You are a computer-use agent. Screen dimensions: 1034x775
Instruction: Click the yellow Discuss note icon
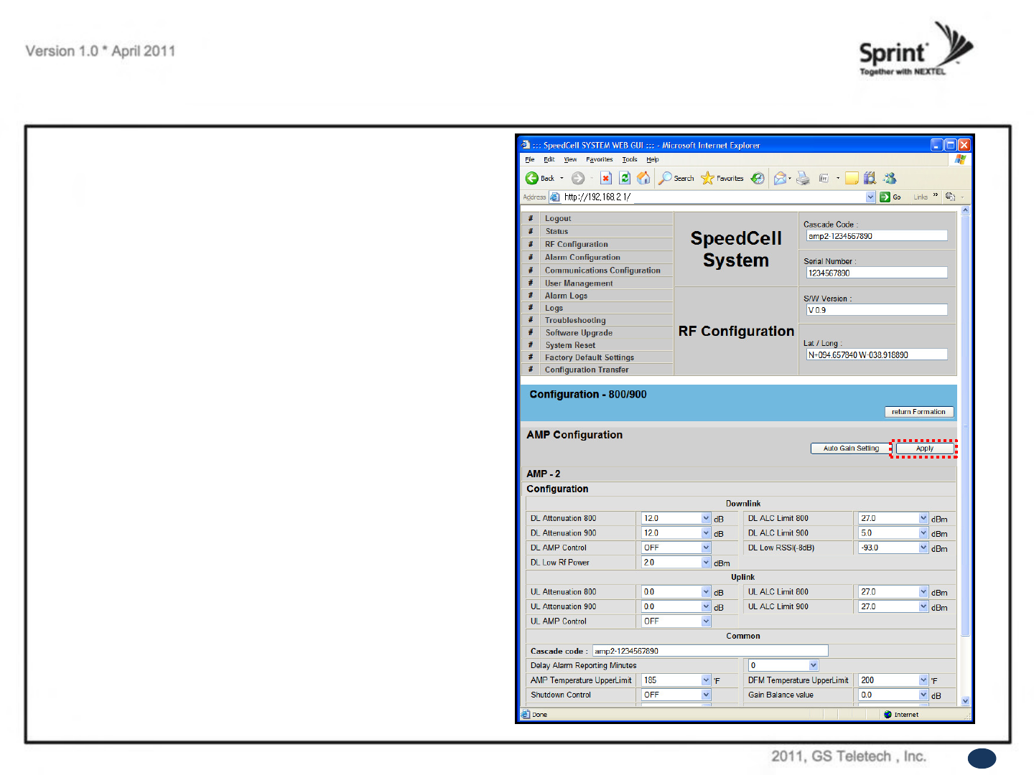[852, 178]
